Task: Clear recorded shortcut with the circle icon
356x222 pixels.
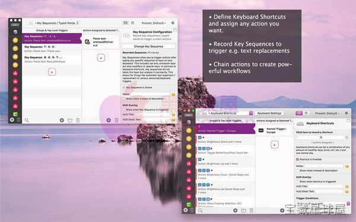Action: pyautogui.click(x=347, y=137)
